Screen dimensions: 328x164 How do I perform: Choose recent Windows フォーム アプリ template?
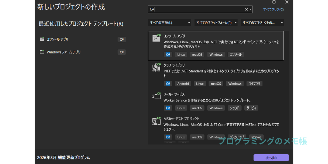(63, 52)
